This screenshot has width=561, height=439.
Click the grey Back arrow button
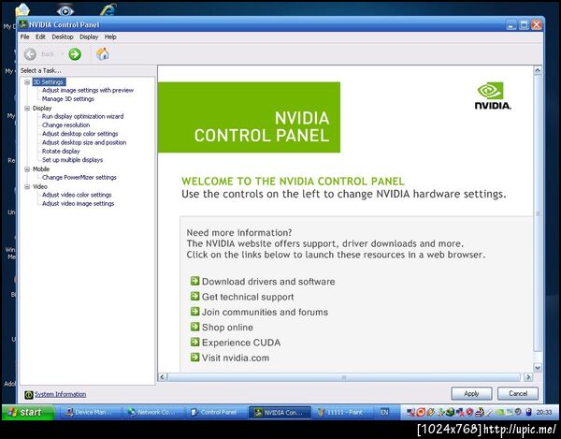coord(30,54)
